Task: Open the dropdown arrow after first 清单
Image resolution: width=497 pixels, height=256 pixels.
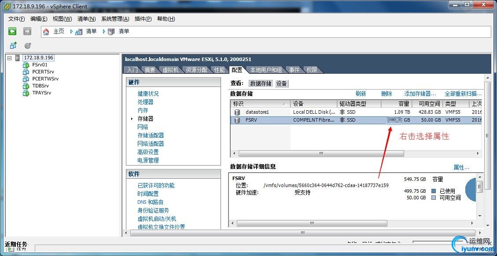Action: click(x=104, y=32)
